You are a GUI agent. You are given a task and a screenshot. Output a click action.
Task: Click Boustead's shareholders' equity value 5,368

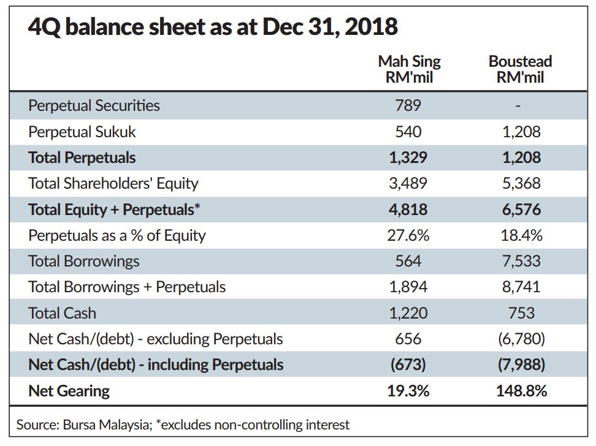click(x=521, y=183)
